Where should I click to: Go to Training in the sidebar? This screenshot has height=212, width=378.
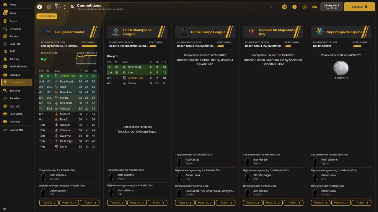point(17,59)
